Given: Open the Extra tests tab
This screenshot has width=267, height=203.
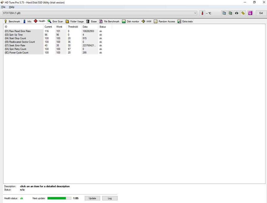Looking at the screenshot, I should 185,21.
